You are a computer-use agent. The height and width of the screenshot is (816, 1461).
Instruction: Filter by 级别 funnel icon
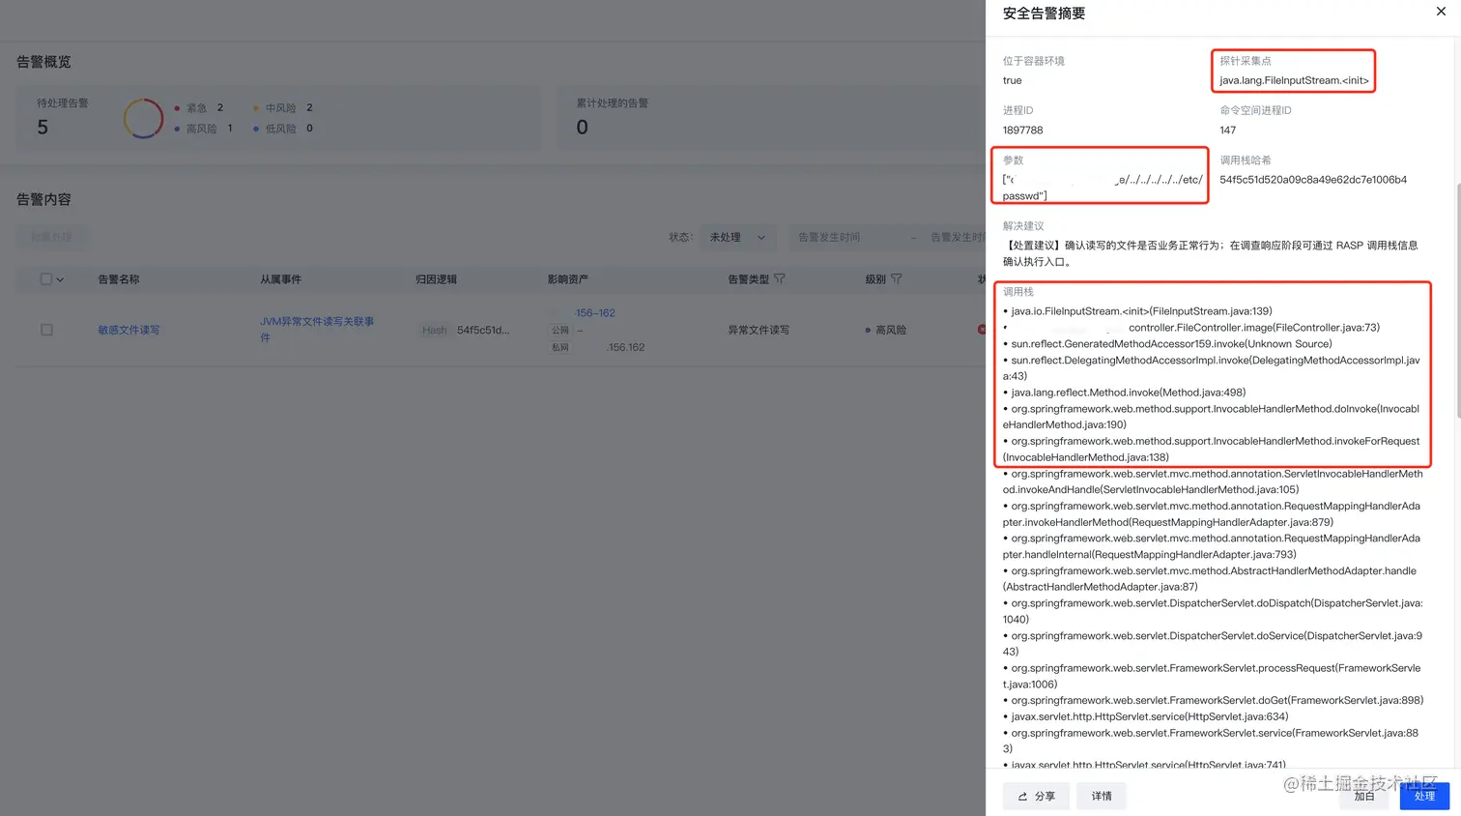(x=897, y=278)
